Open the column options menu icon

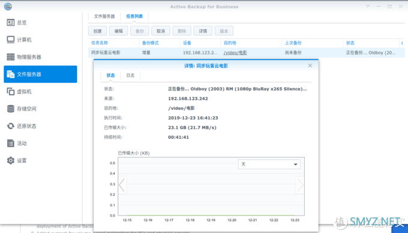[402, 43]
